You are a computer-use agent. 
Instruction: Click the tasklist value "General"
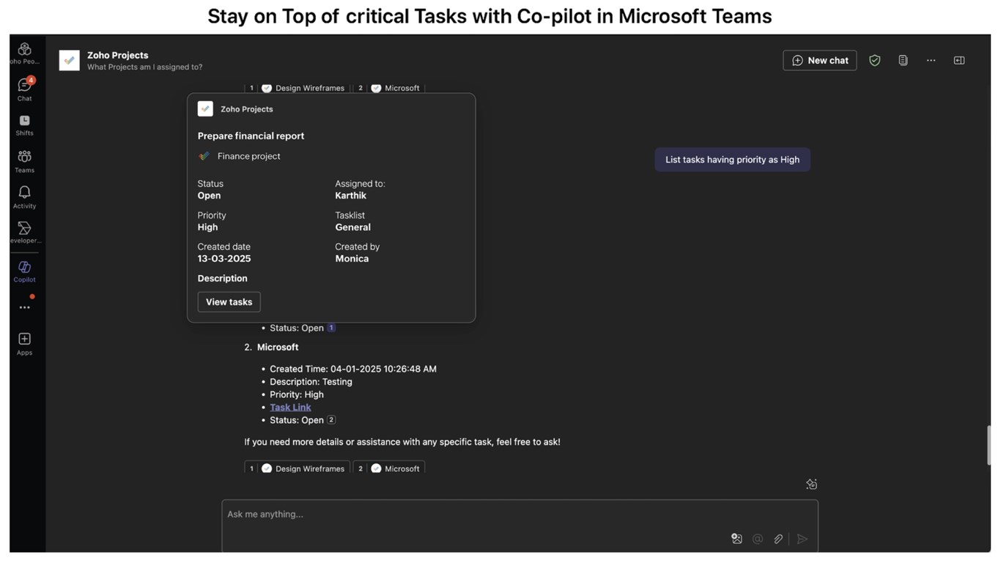(352, 227)
